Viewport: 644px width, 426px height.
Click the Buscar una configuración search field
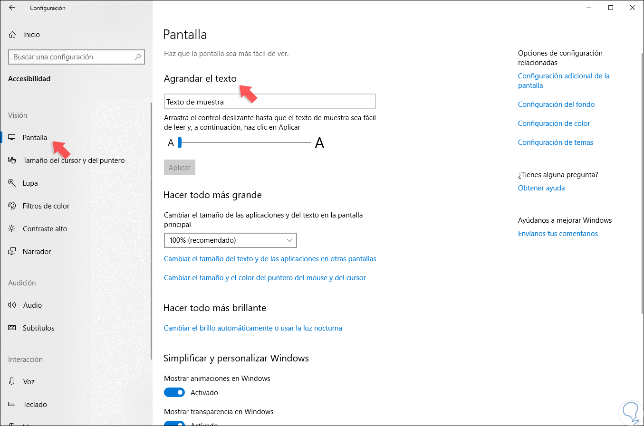click(71, 57)
